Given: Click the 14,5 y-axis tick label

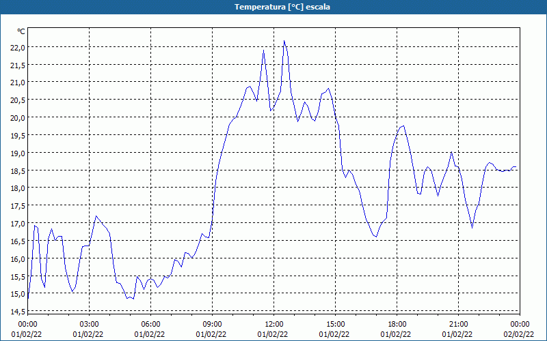Looking at the screenshot, I should pos(18,312).
